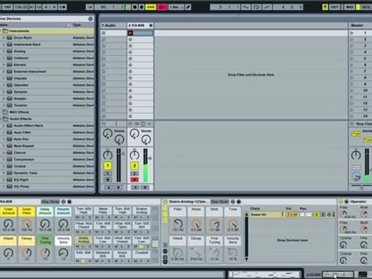Screen dimensions: 372x279
Task: Toggle Snare-Analog rack device activator
Action: click(x=165, y=201)
